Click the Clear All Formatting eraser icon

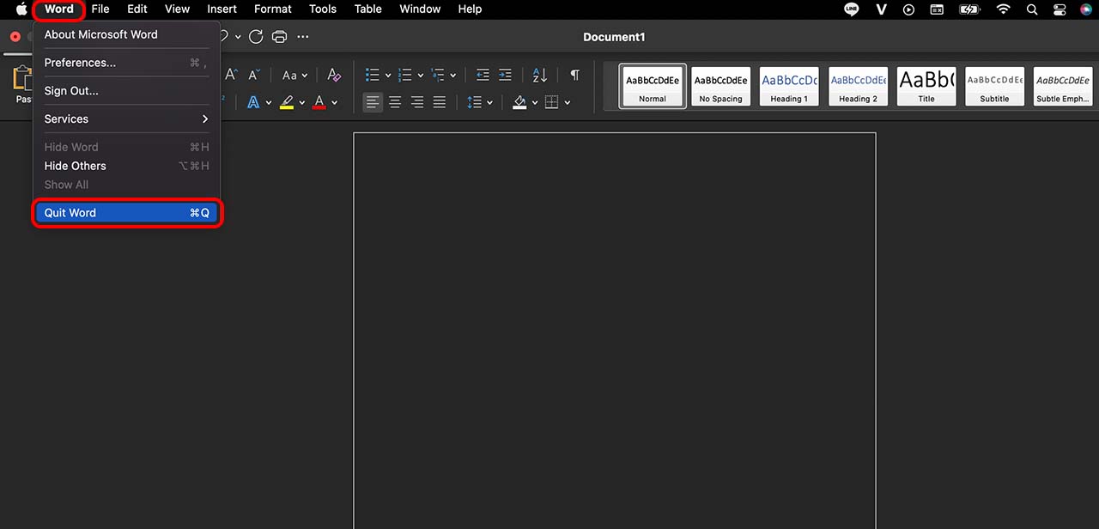point(335,76)
